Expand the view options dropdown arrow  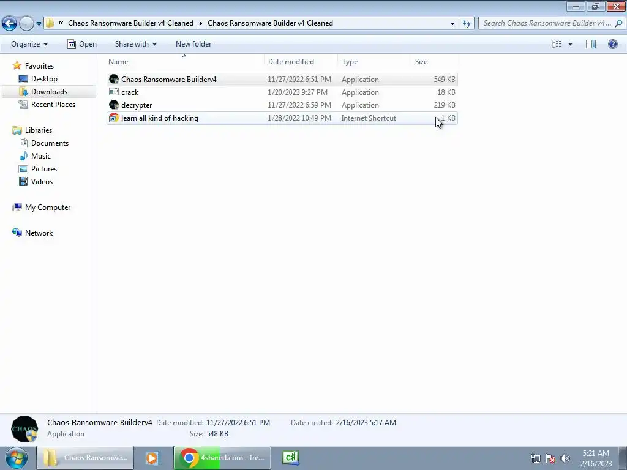[570, 44]
